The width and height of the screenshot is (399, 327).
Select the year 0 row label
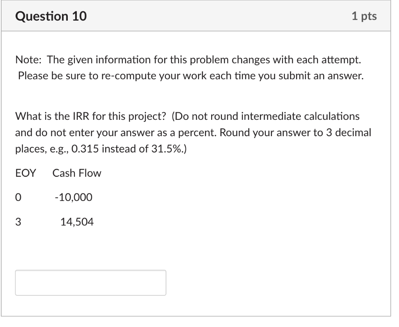(18, 197)
